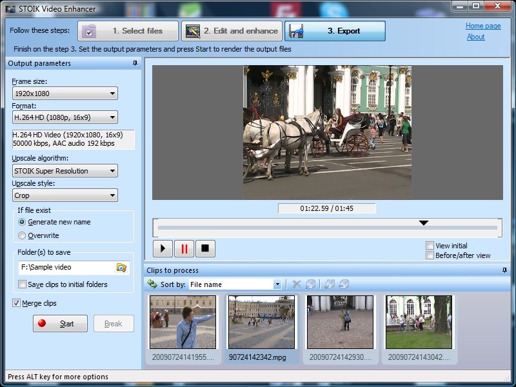Select clip thumbnail 20090724141955
The width and height of the screenshot is (516, 387).
coord(183,322)
